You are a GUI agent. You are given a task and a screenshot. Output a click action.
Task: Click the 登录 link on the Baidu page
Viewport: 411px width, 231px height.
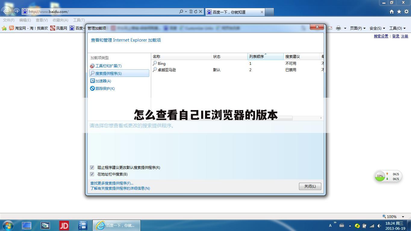coord(396,36)
